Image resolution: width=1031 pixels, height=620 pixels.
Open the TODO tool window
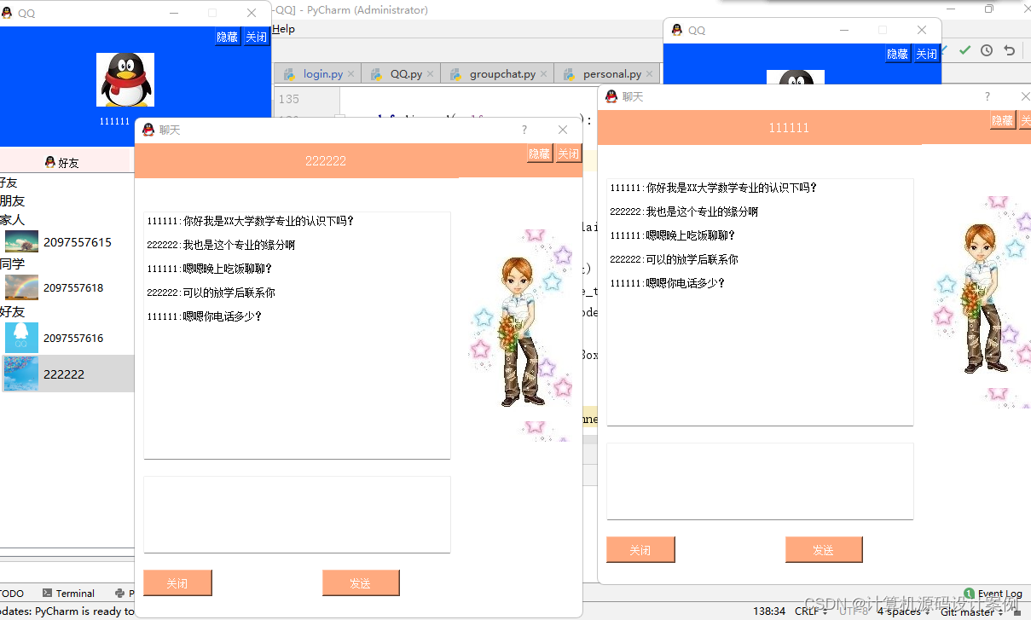tap(12, 594)
